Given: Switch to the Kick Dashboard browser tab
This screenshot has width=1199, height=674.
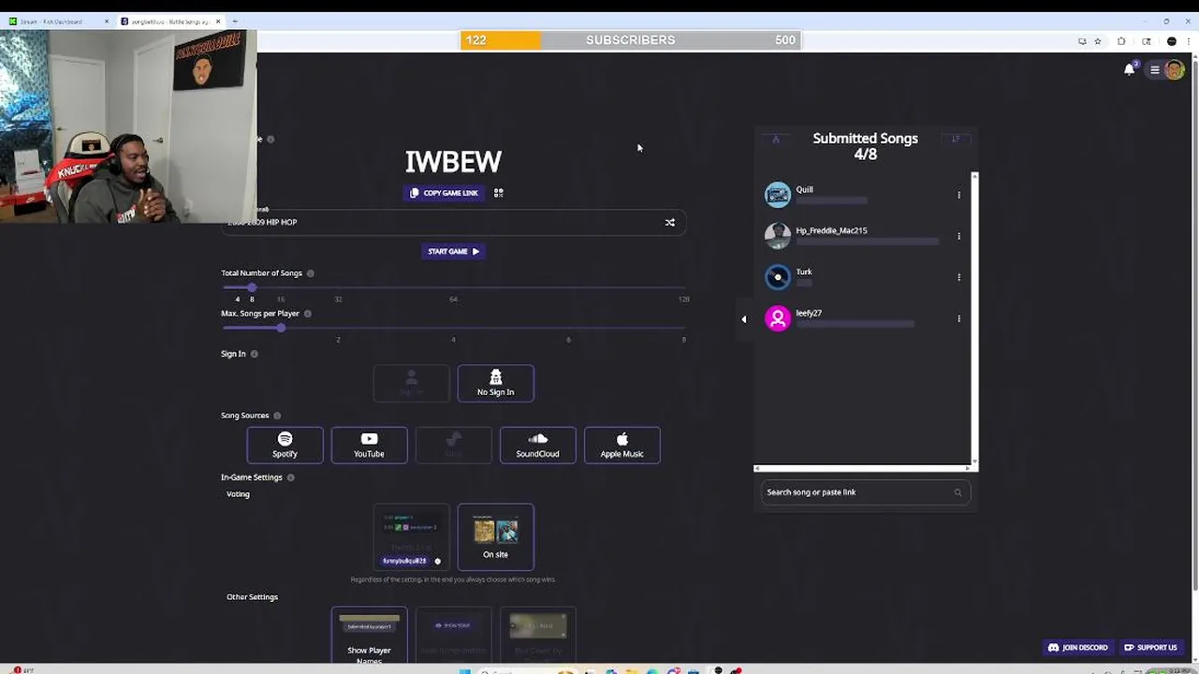Looking at the screenshot, I should pos(57,21).
